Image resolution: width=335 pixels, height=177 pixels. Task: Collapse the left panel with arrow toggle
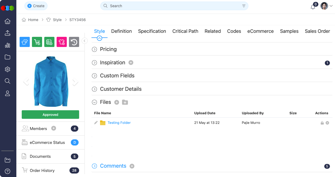tap(84, 41)
